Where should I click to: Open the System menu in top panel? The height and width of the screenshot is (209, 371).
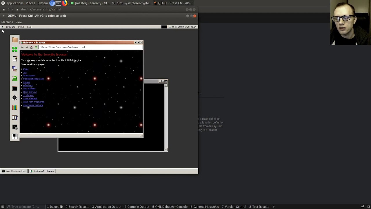pyautogui.click(x=43, y=3)
